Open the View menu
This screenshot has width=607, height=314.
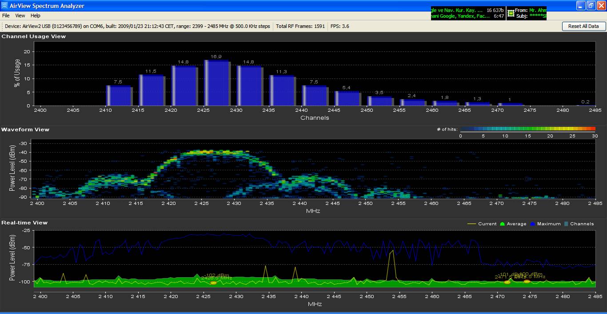(x=20, y=16)
